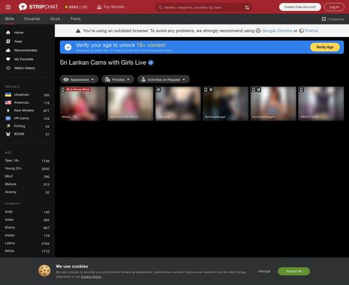
Task: Expand the Appearance filter dropdown
Action: click(79, 79)
